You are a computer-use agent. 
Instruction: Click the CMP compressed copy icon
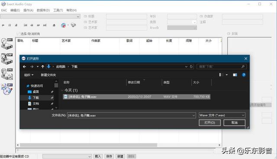[7, 59]
